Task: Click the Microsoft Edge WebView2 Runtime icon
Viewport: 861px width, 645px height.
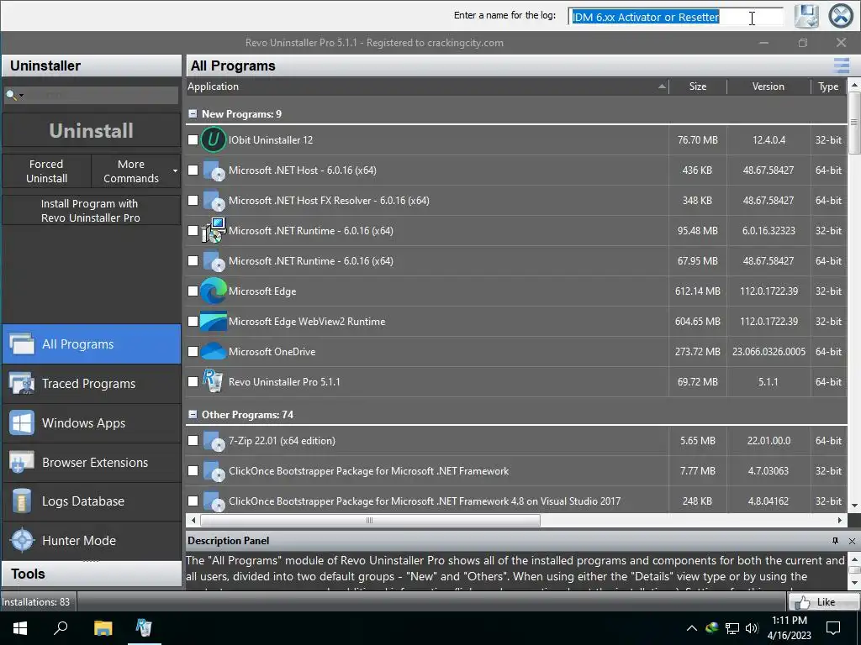Action: (214, 322)
